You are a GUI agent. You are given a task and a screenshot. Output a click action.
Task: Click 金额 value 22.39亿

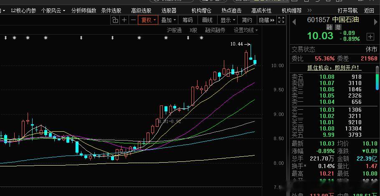[x=367, y=159]
